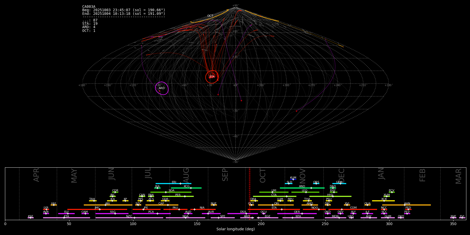Select the pink KSE shower bar
Image resolution: width=470 pixels, height=235 pixels.
coord(31,218)
